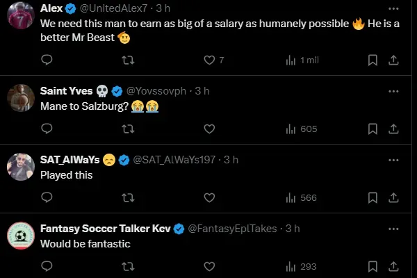417x278 pixels.
Task: Click SAT_AlWaYs' profile avatar
Action: [x=22, y=166]
